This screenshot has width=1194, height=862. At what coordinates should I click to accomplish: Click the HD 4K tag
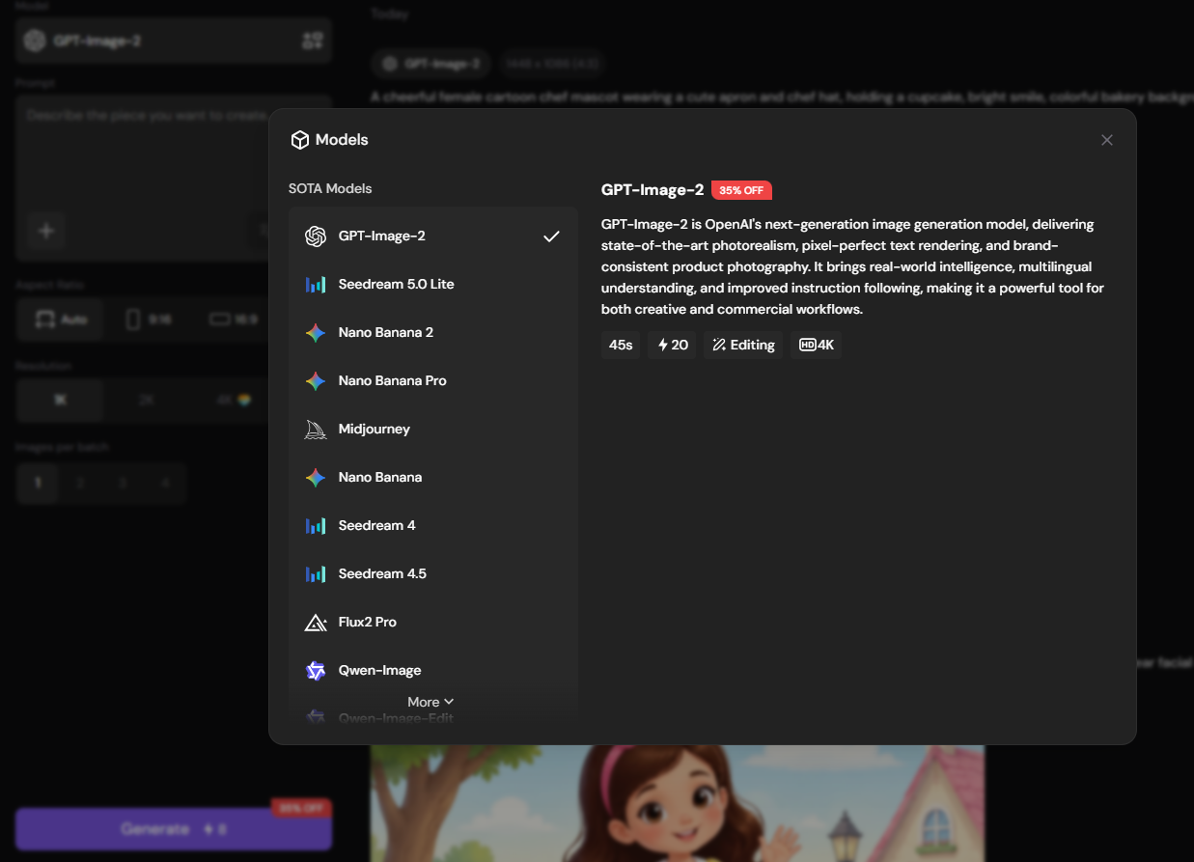coord(817,345)
